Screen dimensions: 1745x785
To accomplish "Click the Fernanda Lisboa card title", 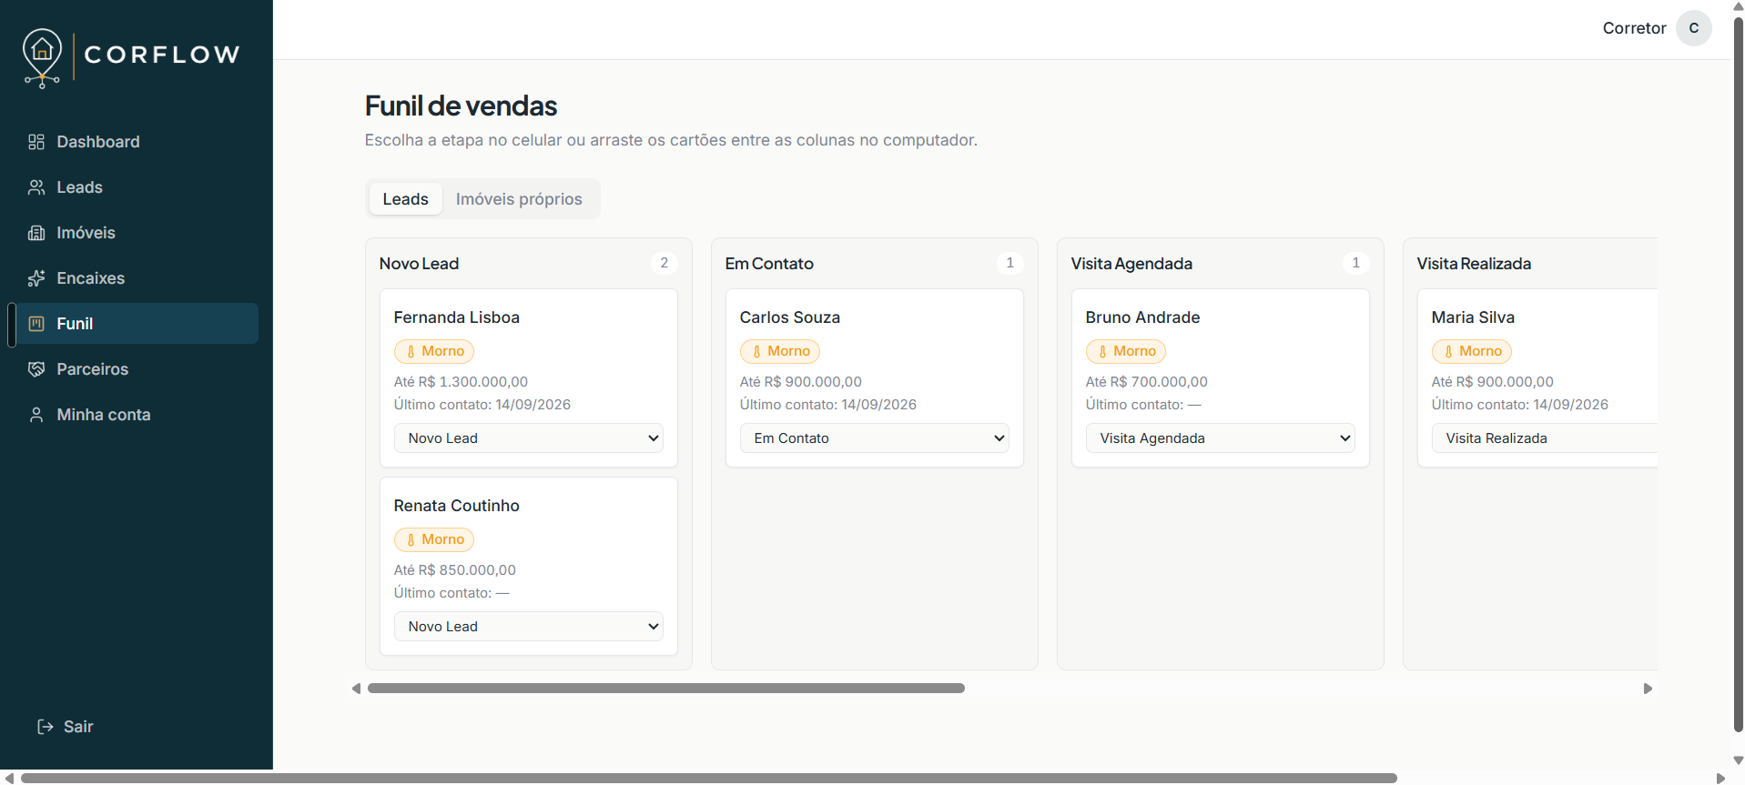I will (457, 317).
